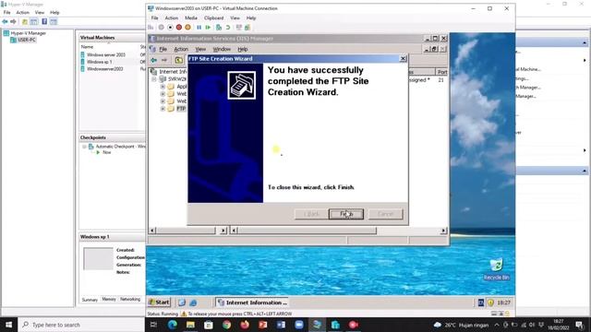Click the Enhanced Session icon in VM toolbar

(x=238, y=27)
